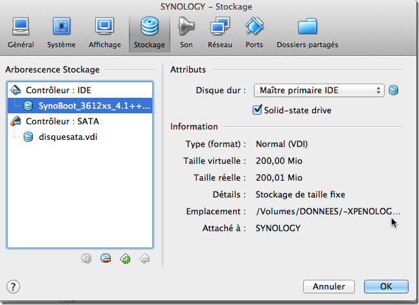The width and height of the screenshot is (419, 305).
Task: Open the Ports settings section
Action: pos(254,34)
